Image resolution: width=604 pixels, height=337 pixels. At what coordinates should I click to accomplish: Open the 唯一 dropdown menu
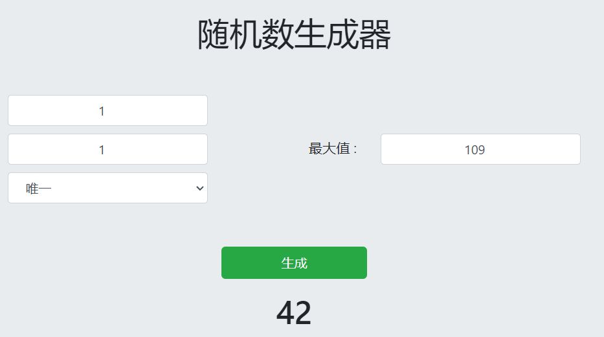click(107, 188)
